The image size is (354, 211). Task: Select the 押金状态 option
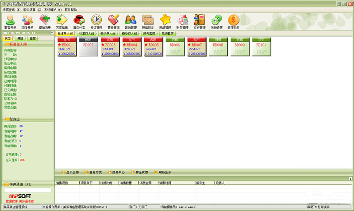[x=139, y=172]
